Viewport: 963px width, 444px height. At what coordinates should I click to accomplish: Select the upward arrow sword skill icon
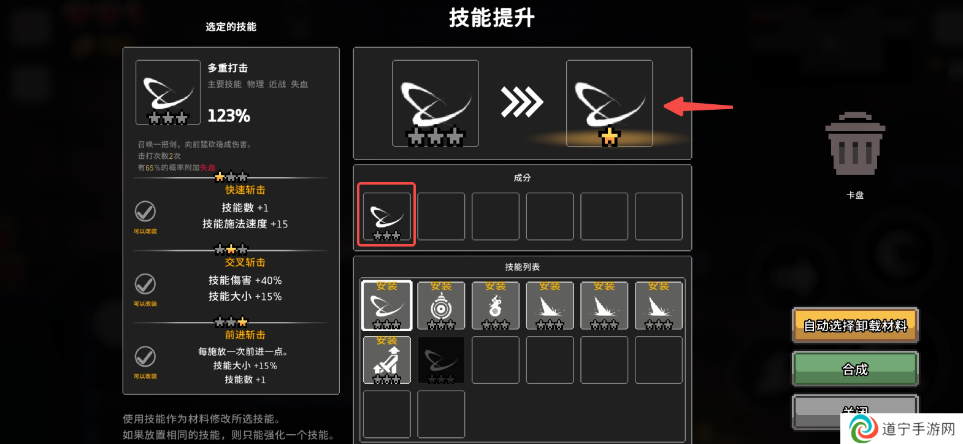tap(387, 360)
